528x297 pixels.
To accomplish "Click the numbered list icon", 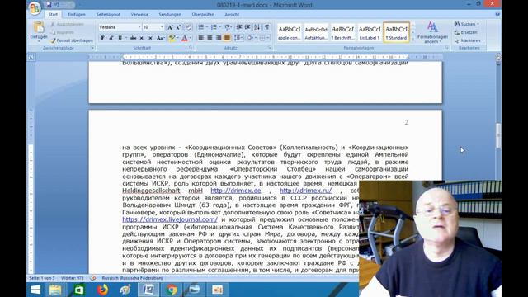I will pos(214,27).
